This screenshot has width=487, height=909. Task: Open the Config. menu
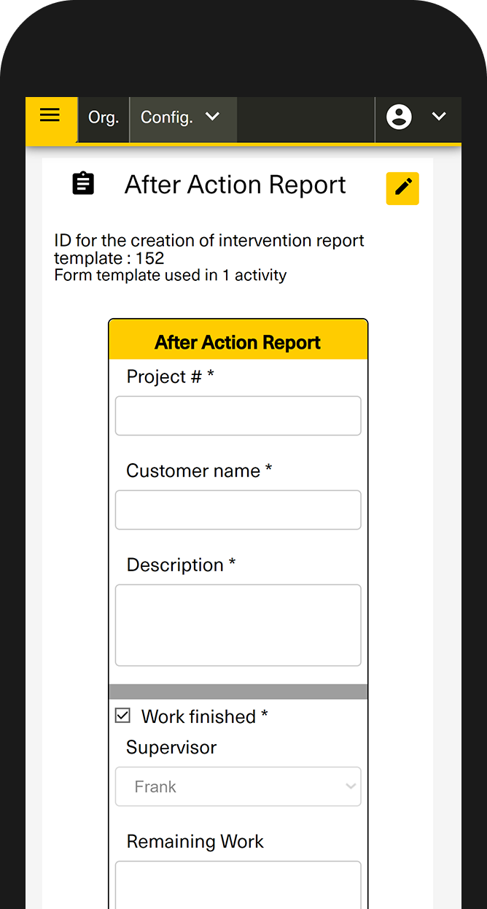(x=167, y=117)
